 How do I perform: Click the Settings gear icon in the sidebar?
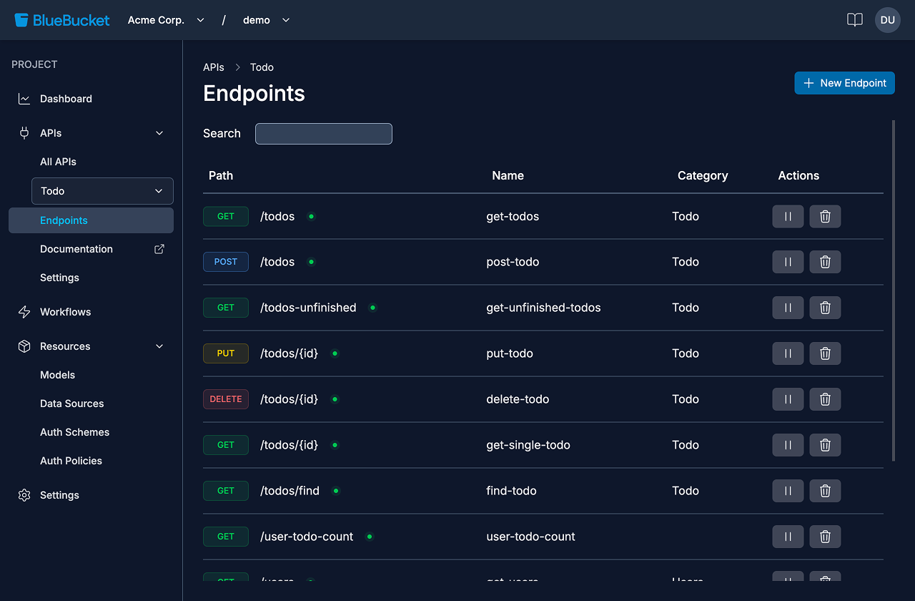click(x=24, y=494)
